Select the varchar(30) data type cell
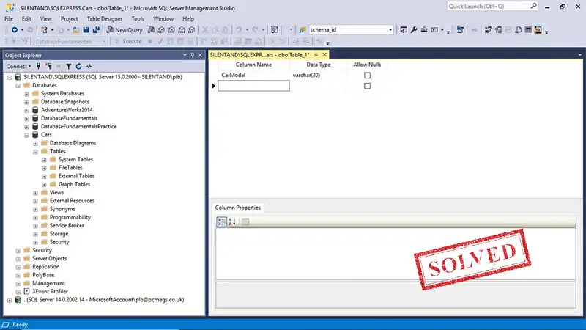Screen dimensions: 586x330 (x=319, y=76)
